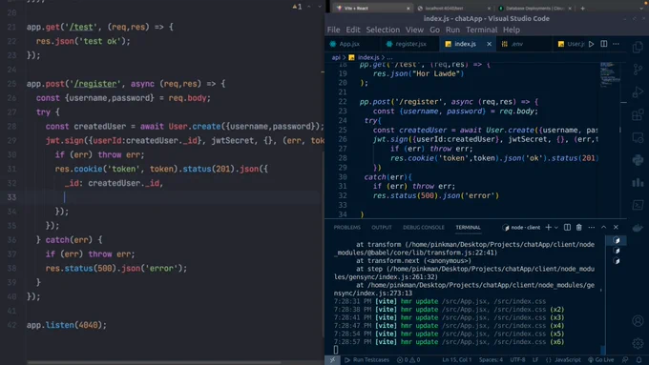Change indentation via Spaces: 4

pyautogui.click(x=491, y=359)
